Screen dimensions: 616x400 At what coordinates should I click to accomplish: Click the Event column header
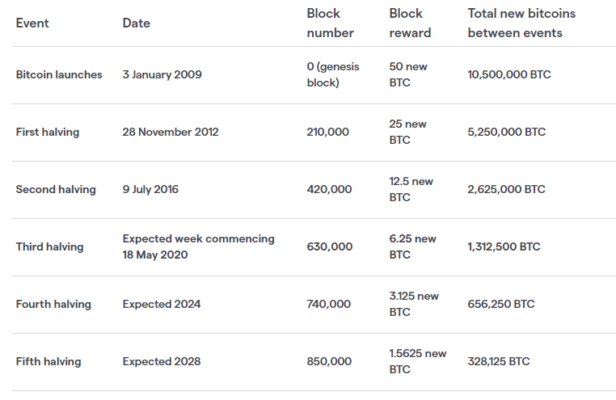coord(32,23)
